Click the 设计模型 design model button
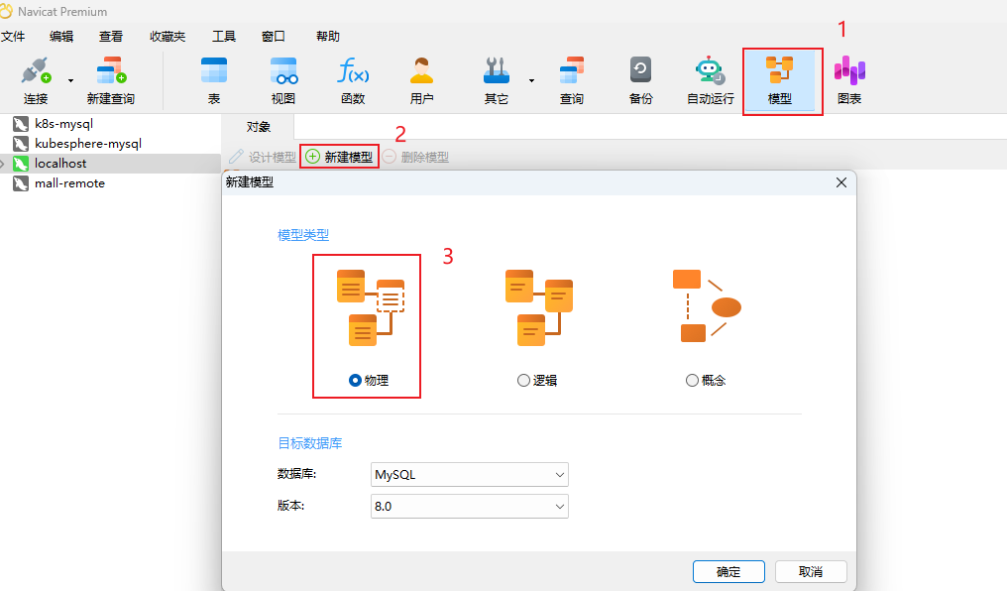 pos(263,157)
